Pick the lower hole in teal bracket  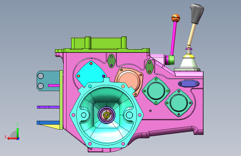[41, 86]
